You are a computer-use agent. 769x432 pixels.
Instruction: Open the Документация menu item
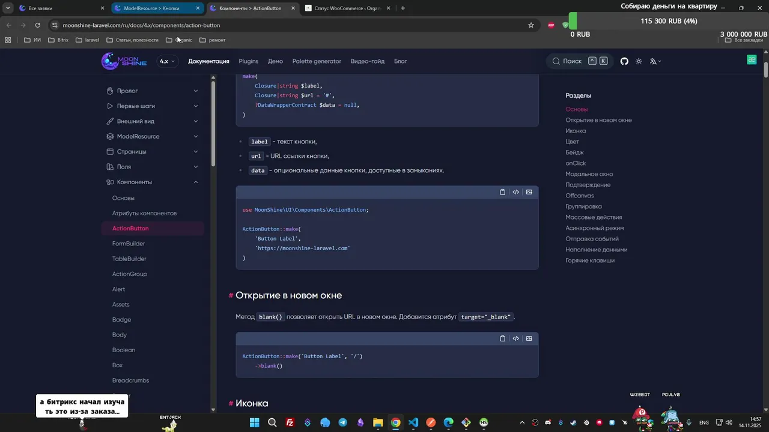pos(208,61)
